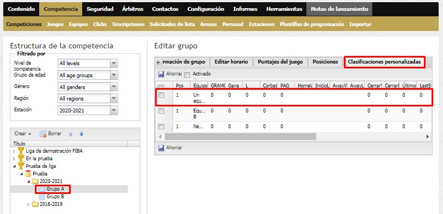Go to Inscripciones submenu
The width and height of the screenshot is (443, 214).
[128, 24]
